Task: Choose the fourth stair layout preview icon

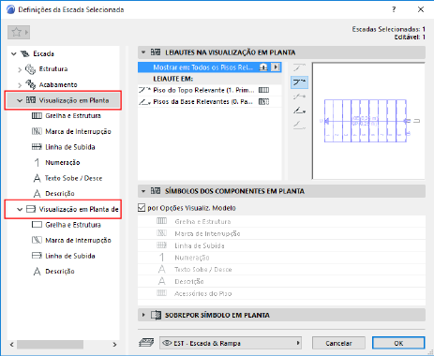Action: 299,111
